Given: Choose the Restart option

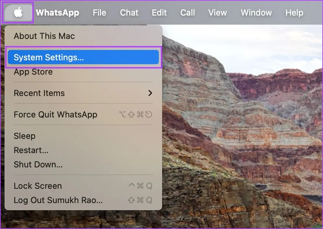Looking at the screenshot, I should [x=31, y=150].
